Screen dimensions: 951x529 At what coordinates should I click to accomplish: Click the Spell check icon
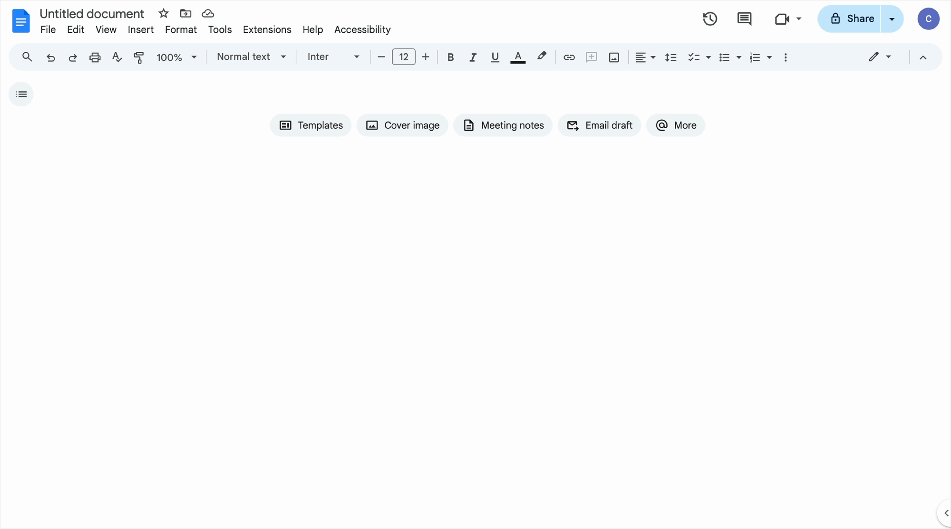pos(117,57)
